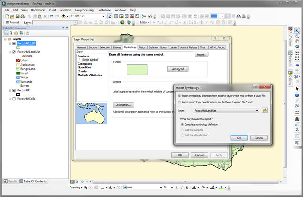Click List By Selection icon
The height and width of the screenshot is (197, 303).
(x=21, y=33)
